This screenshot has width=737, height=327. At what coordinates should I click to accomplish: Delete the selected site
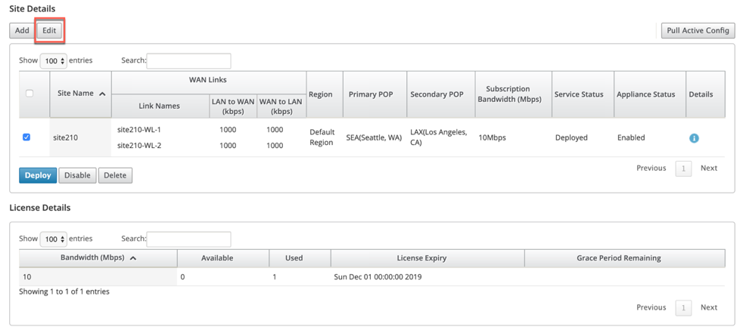115,175
